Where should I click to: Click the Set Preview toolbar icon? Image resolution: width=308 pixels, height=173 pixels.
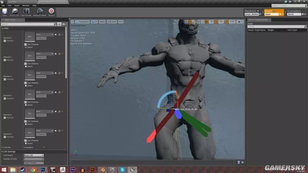click(x=26, y=11)
